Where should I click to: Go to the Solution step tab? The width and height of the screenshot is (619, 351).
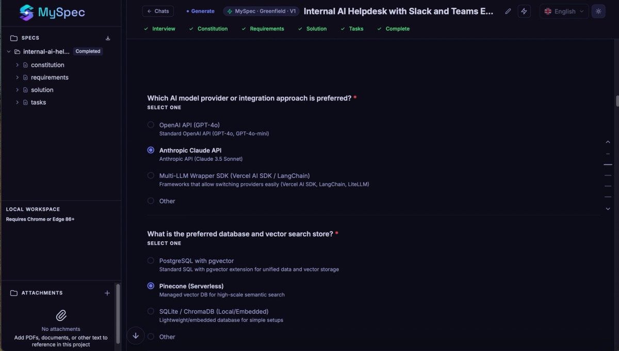313,29
